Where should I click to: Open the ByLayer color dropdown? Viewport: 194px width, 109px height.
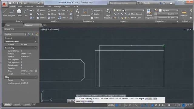point(169,11)
